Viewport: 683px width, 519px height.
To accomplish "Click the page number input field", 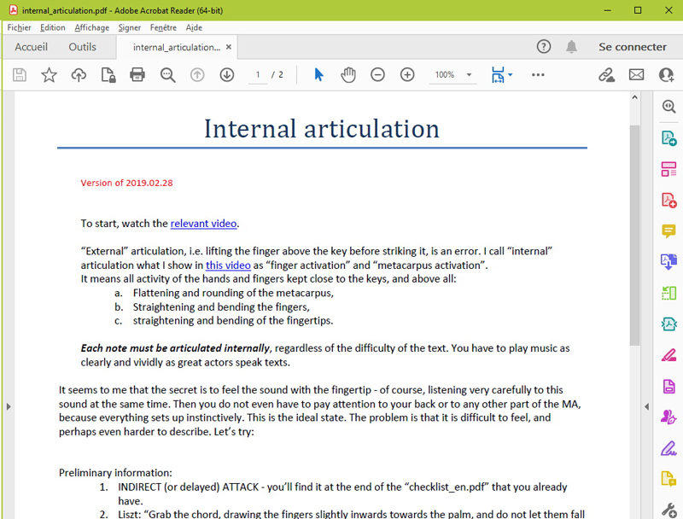I will pos(258,75).
